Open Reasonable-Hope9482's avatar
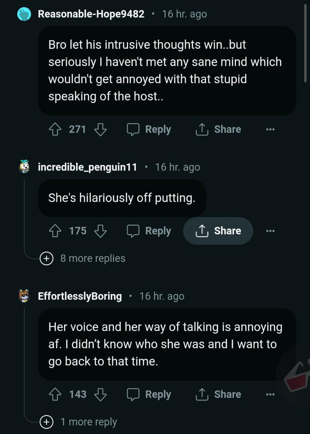 pyautogui.click(x=24, y=14)
